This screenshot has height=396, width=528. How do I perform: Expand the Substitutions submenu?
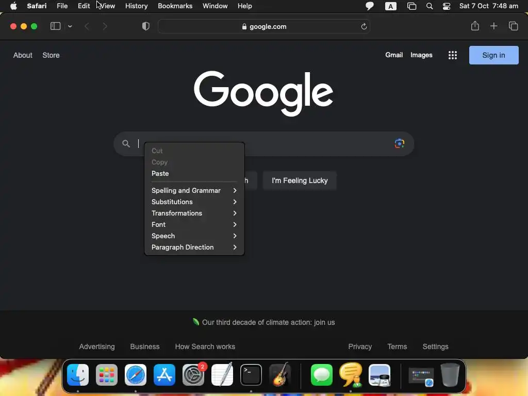[194, 202]
